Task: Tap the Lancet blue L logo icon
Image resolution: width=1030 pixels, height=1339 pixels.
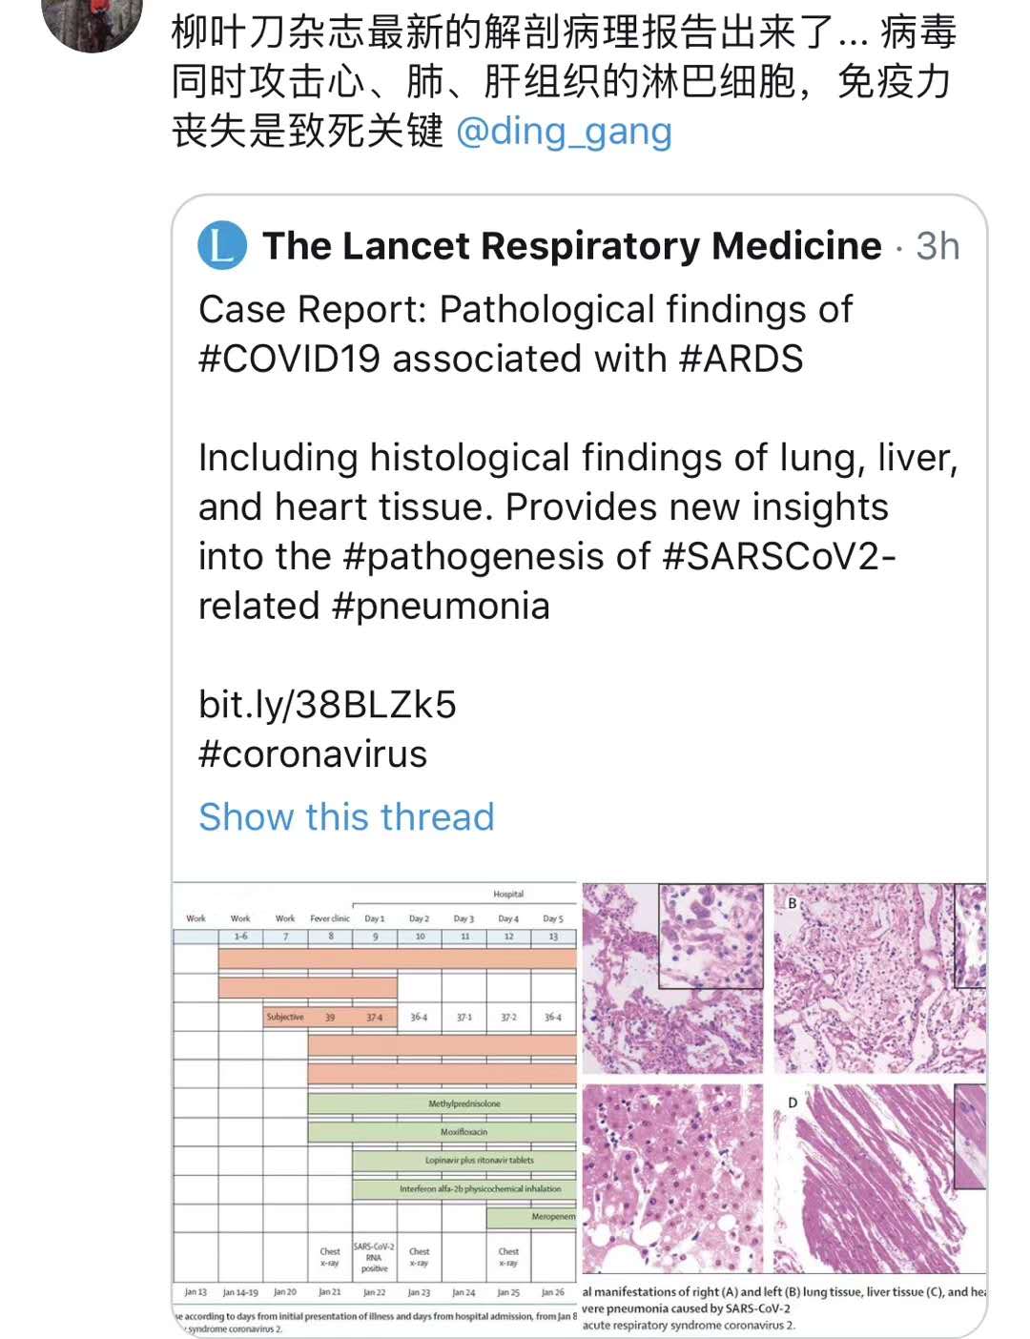Action: coord(222,245)
